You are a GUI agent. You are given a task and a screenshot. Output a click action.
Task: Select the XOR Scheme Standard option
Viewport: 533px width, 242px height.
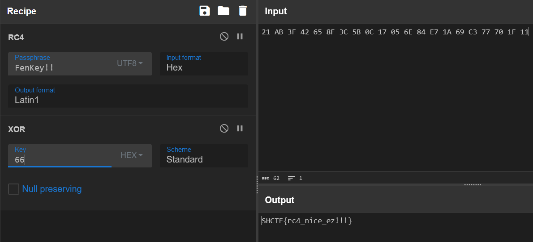pos(204,155)
